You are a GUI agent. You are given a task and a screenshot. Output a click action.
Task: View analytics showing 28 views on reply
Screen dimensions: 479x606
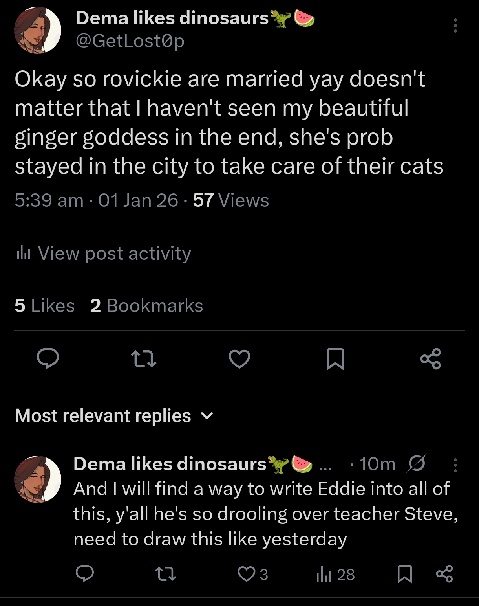pyautogui.click(x=335, y=574)
